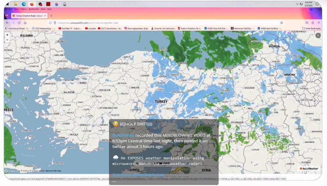Screen dimensions: 327x186
Task: Open the Bookmarks menu
Action: coord(34,9)
